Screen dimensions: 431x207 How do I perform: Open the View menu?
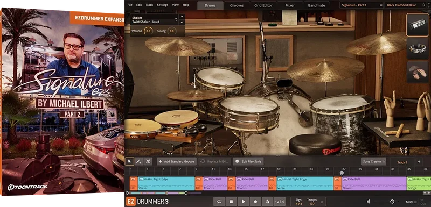(176, 5)
